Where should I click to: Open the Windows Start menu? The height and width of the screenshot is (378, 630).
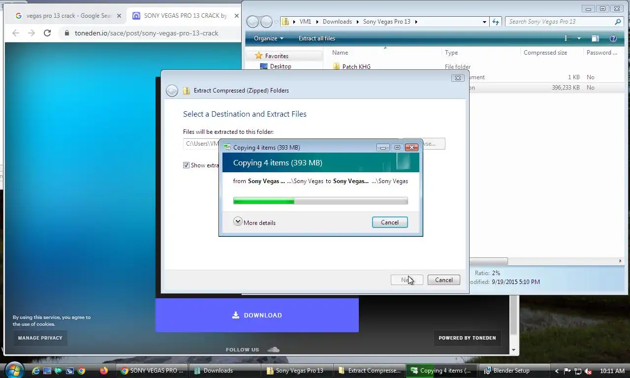(x=14, y=370)
